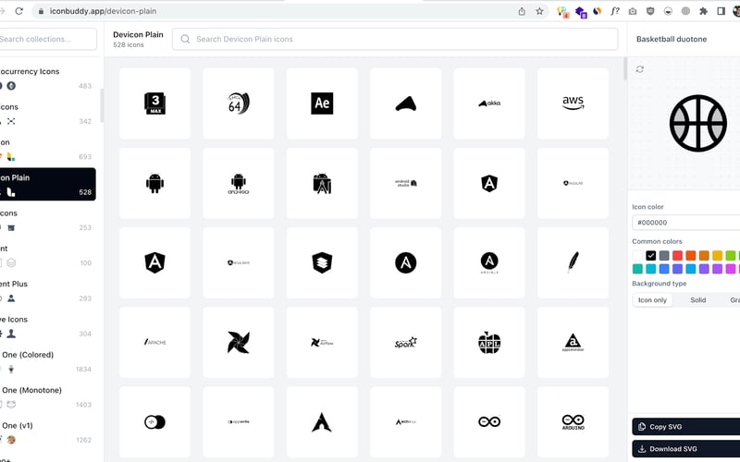Reload the browser page
This screenshot has width=740, height=462.
pos(18,11)
